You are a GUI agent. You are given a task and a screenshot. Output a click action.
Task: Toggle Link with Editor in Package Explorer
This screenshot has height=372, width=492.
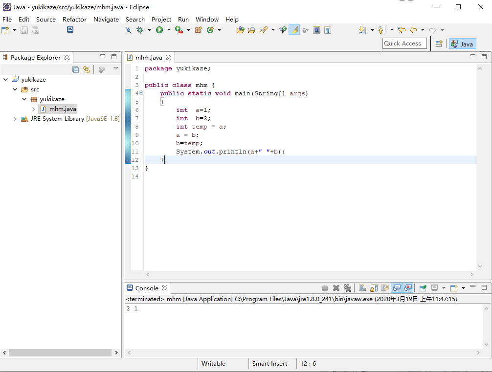coord(87,70)
